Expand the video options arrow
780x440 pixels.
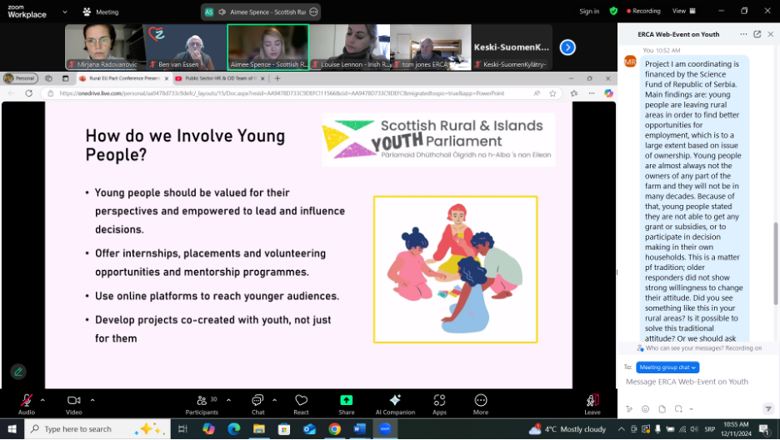[x=92, y=399]
